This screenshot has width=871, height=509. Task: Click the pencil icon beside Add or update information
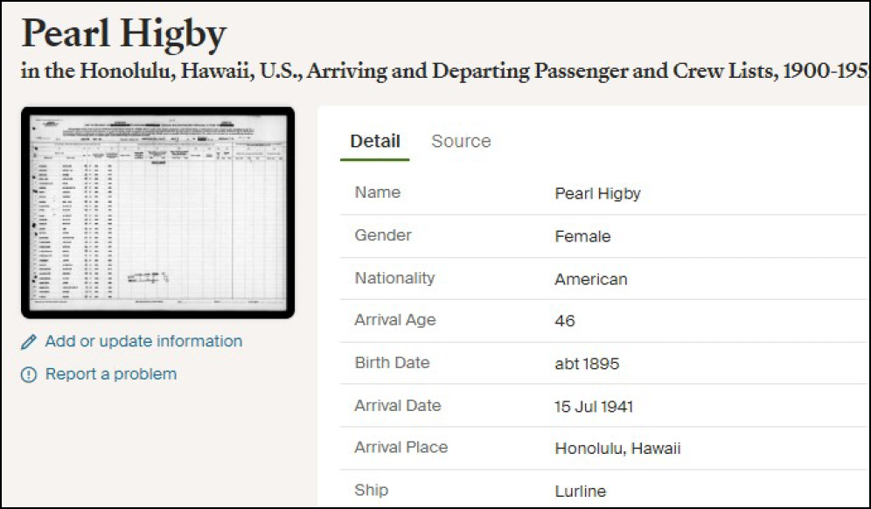pyautogui.click(x=30, y=342)
